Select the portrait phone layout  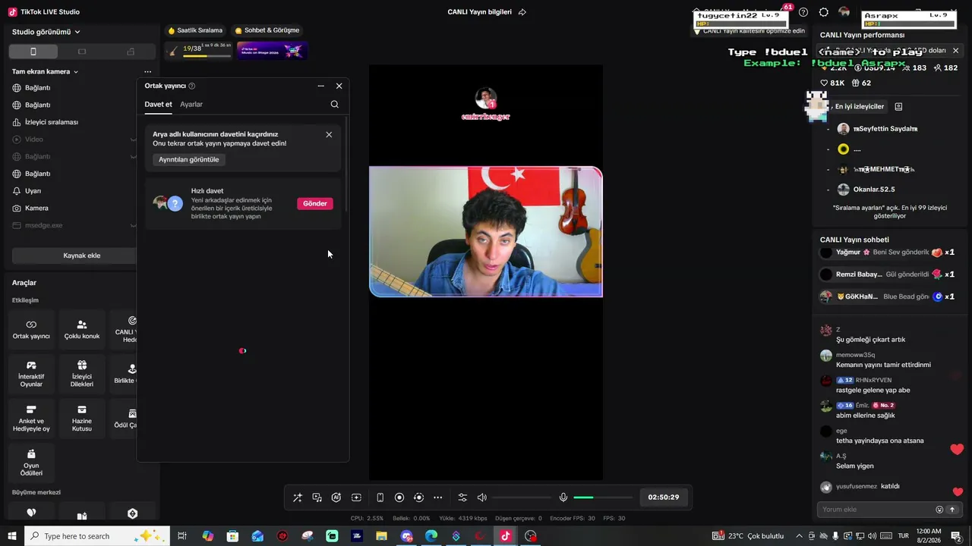click(33, 52)
